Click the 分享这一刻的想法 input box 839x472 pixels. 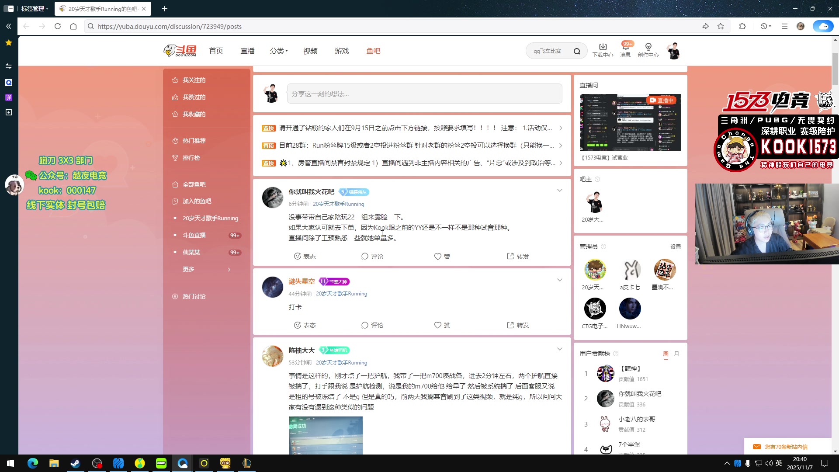pos(424,94)
